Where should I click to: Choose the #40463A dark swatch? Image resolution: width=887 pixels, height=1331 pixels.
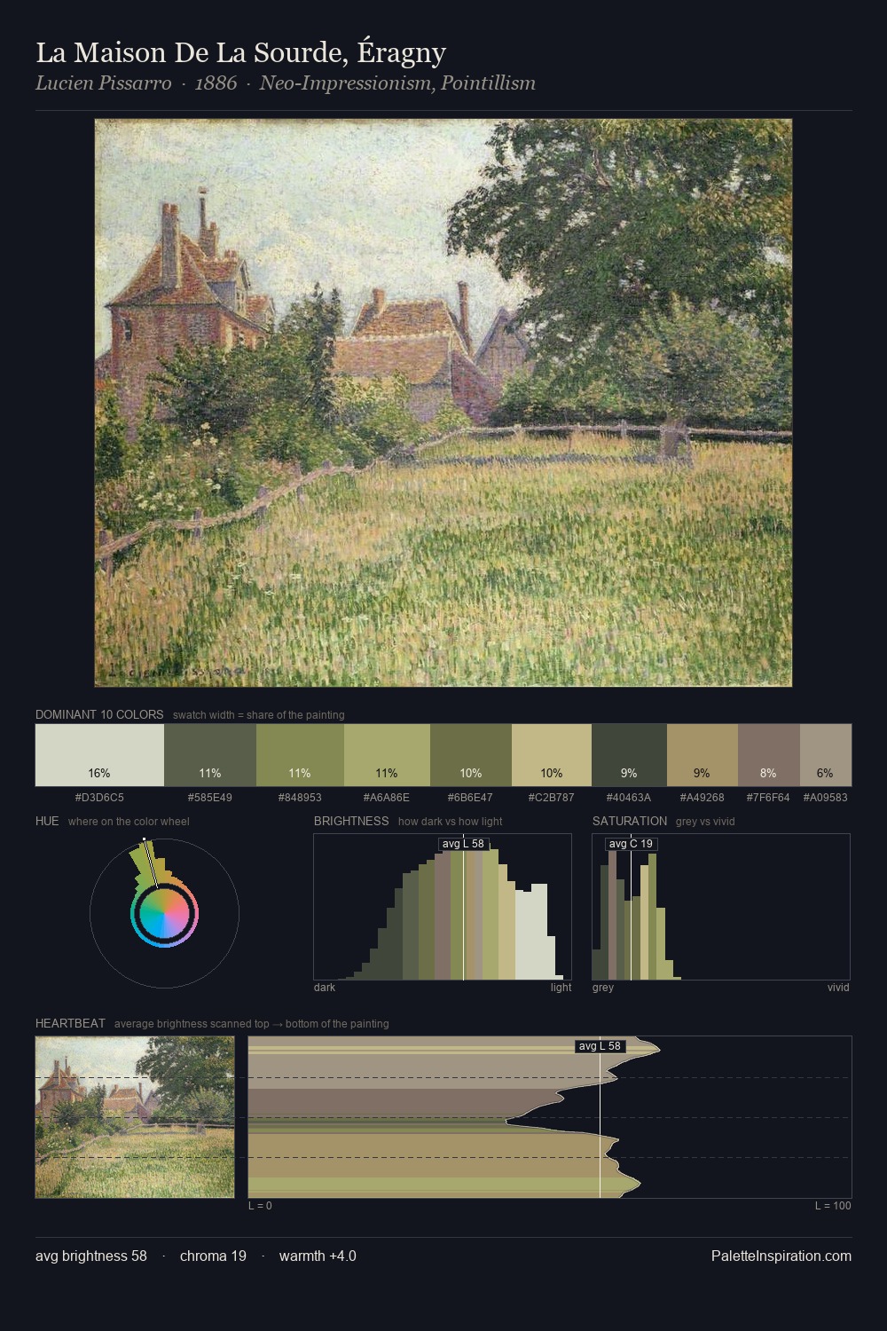click(629, 755)
